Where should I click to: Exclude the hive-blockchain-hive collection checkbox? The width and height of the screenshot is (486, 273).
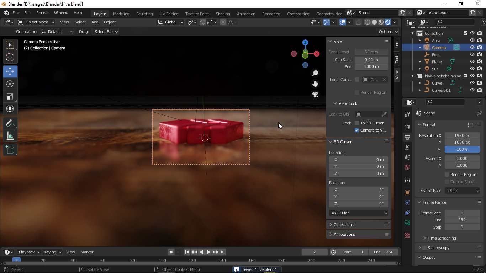(x=465, y=76)
